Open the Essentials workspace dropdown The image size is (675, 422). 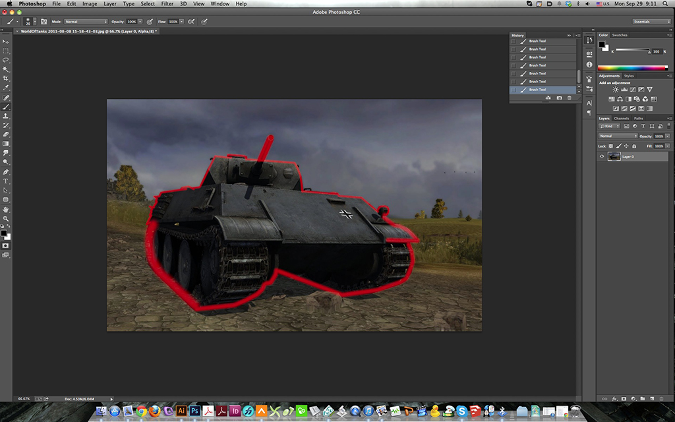(651, 22)
